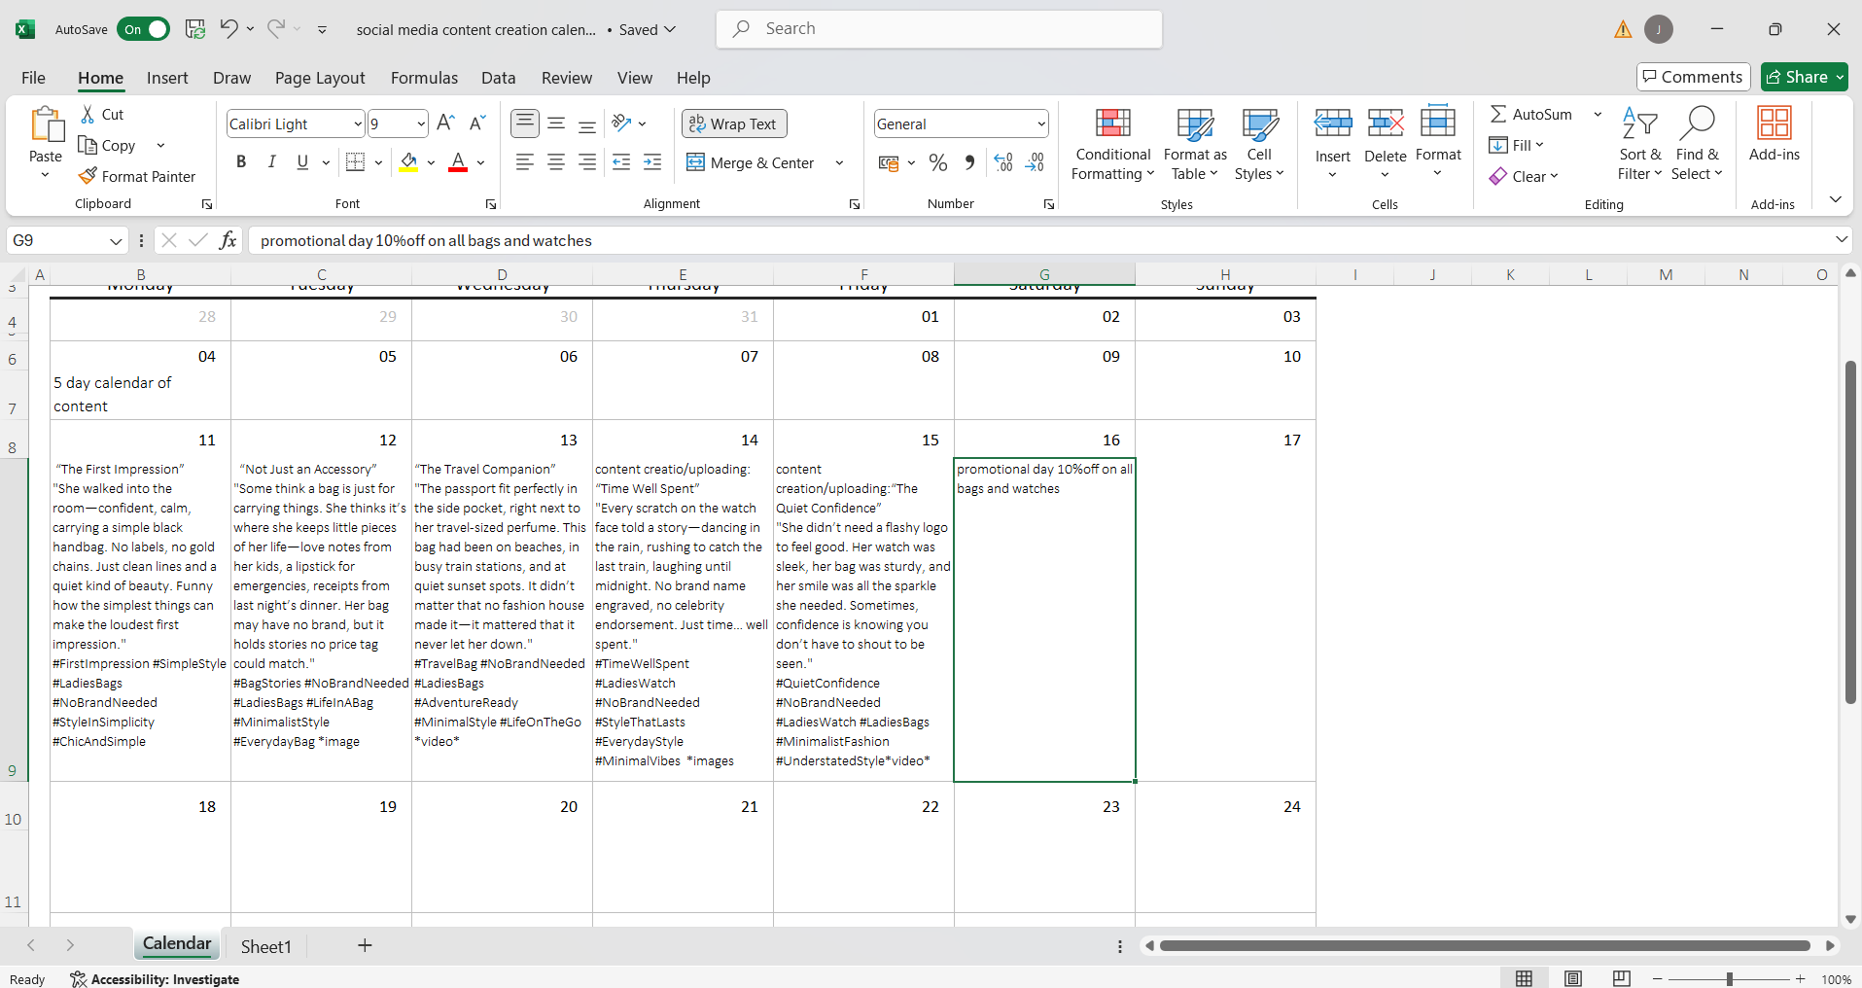Screen dimensions: 1862x988
Task: Open the Comments pane button
Action: coord(1693,77)
